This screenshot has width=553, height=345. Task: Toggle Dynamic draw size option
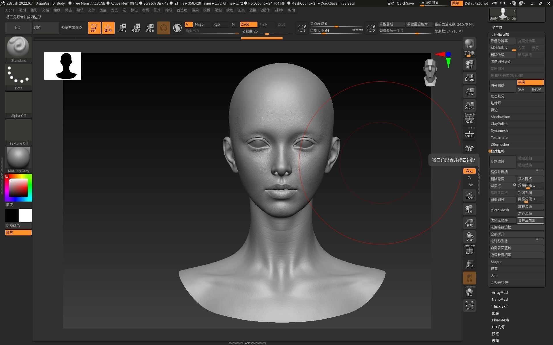(357, 30)
